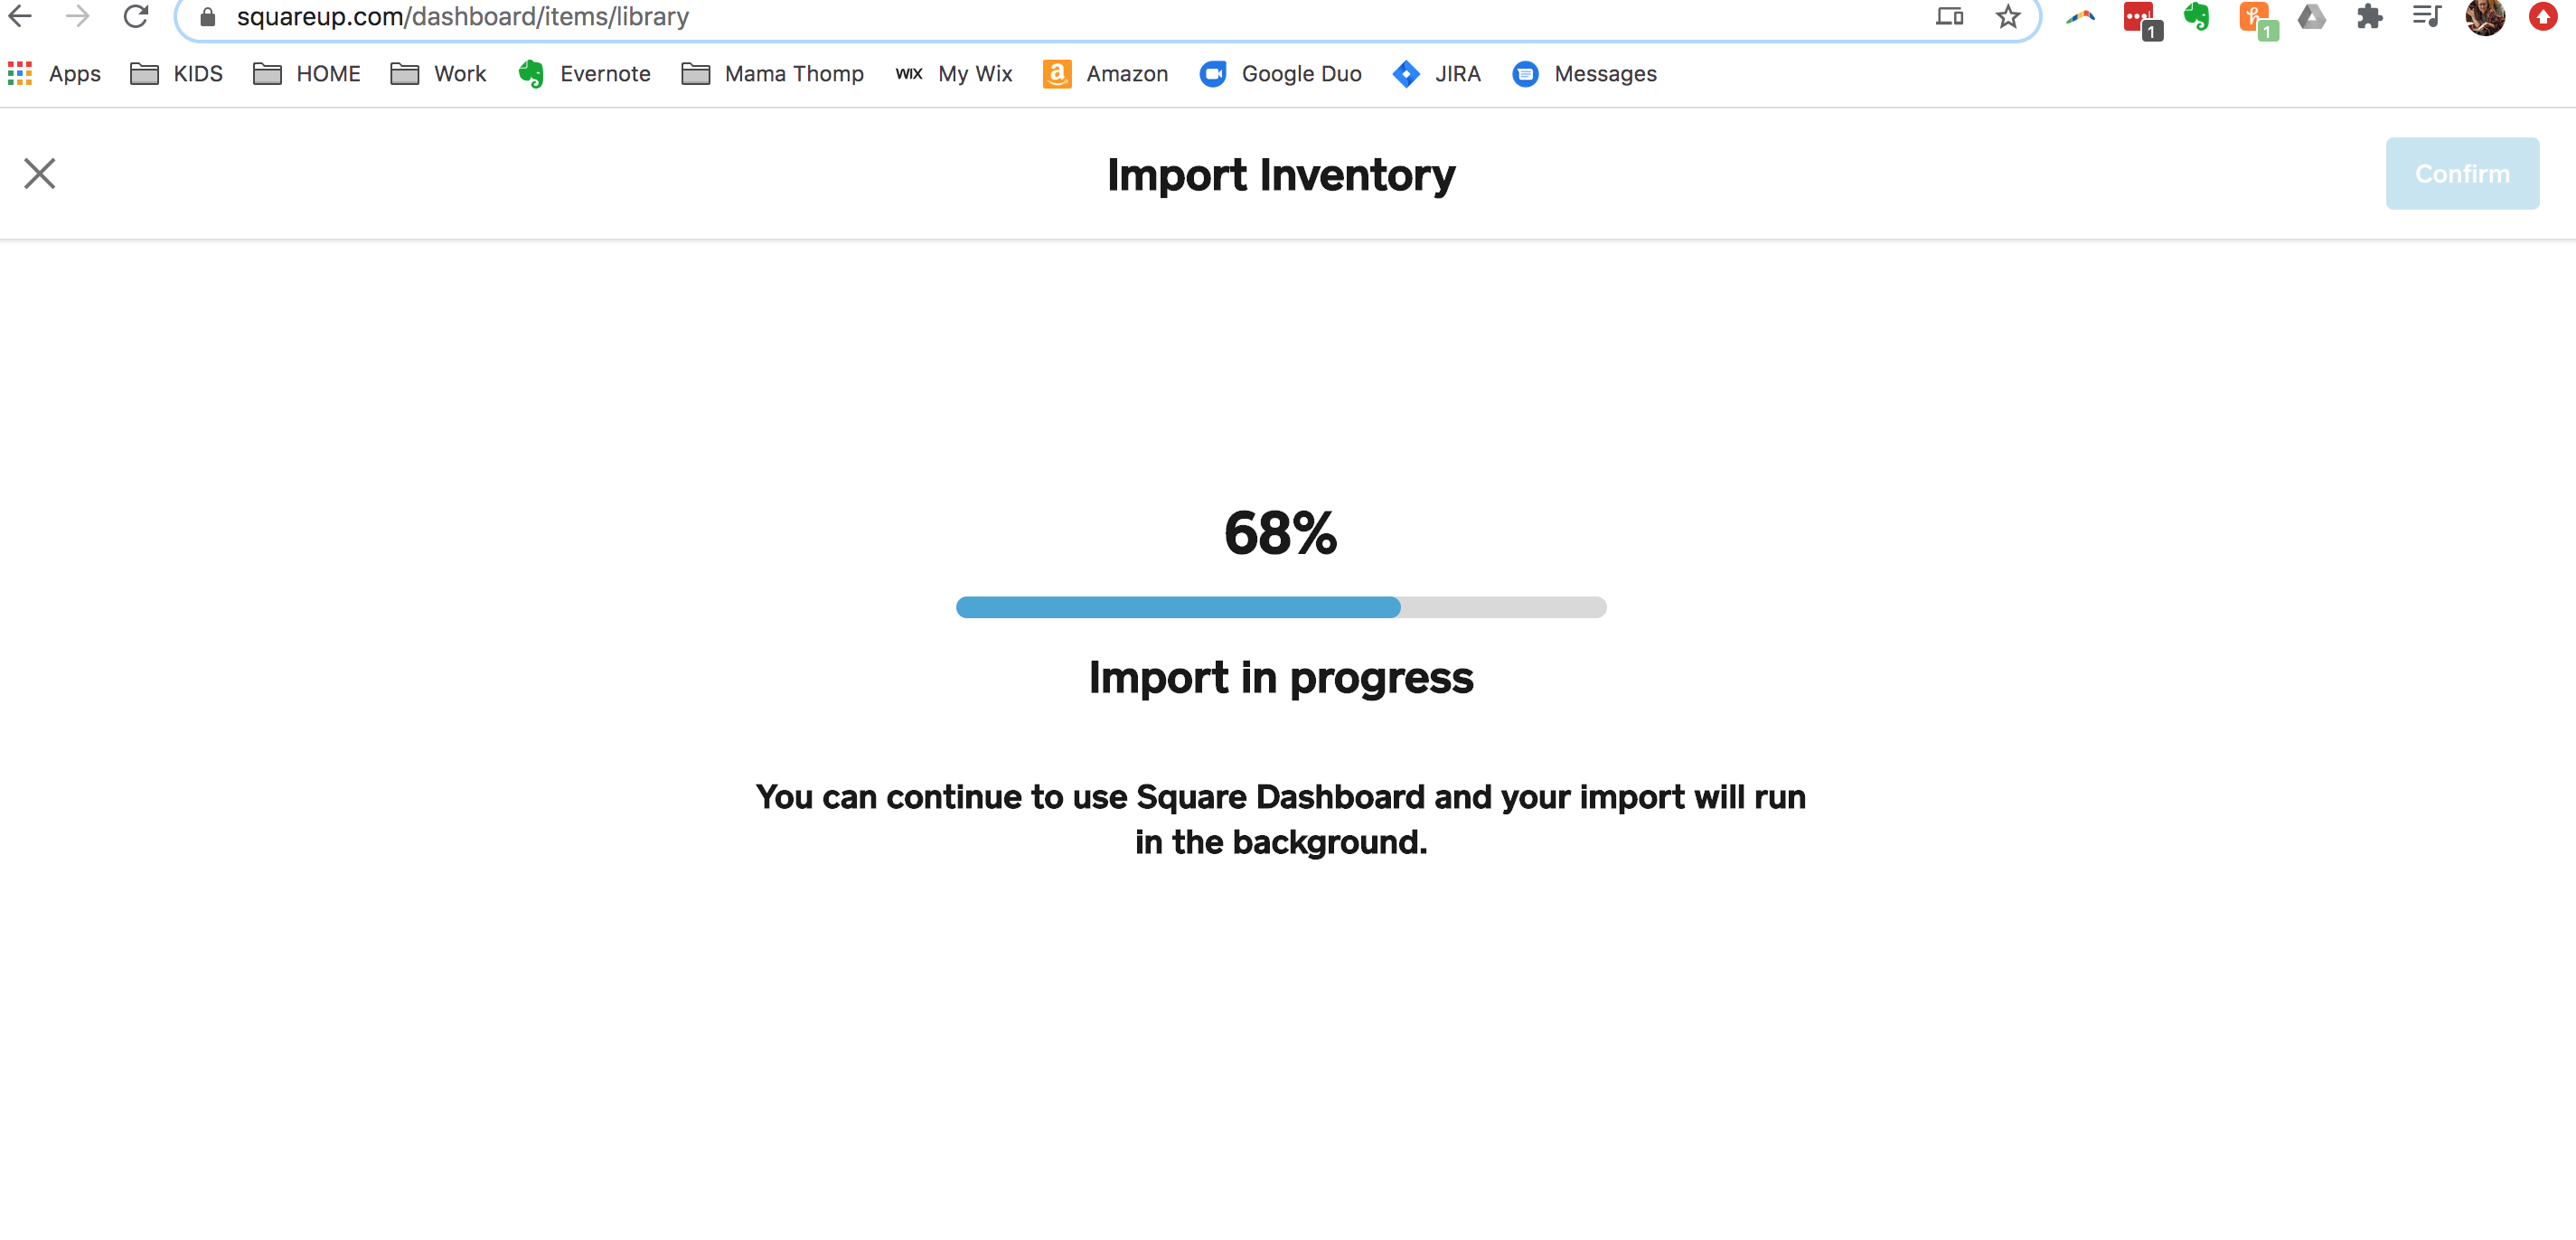Click the import progress bar
2576x1240 pixels.
click(x=1280, y=607)
